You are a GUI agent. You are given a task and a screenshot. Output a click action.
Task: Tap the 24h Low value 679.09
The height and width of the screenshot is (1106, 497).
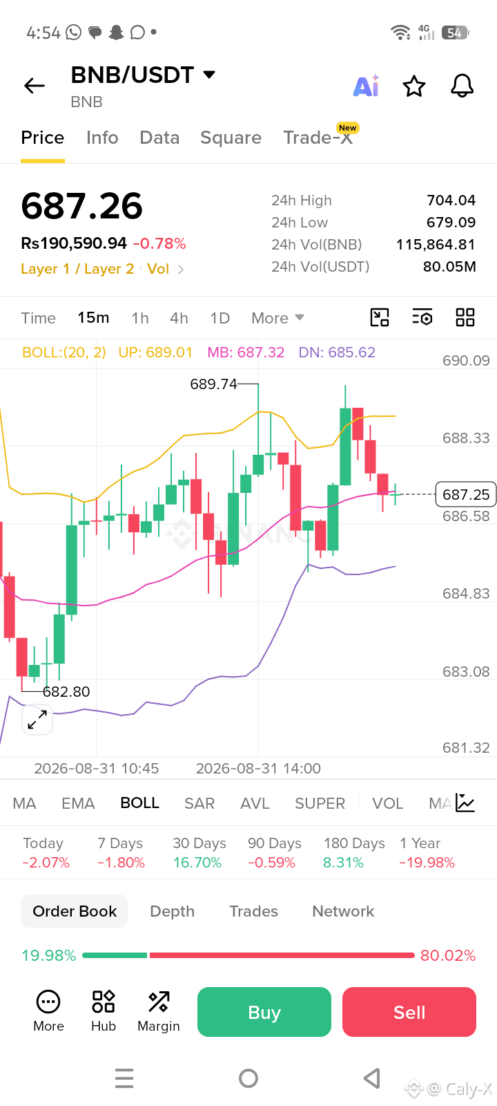pos(451,223)
